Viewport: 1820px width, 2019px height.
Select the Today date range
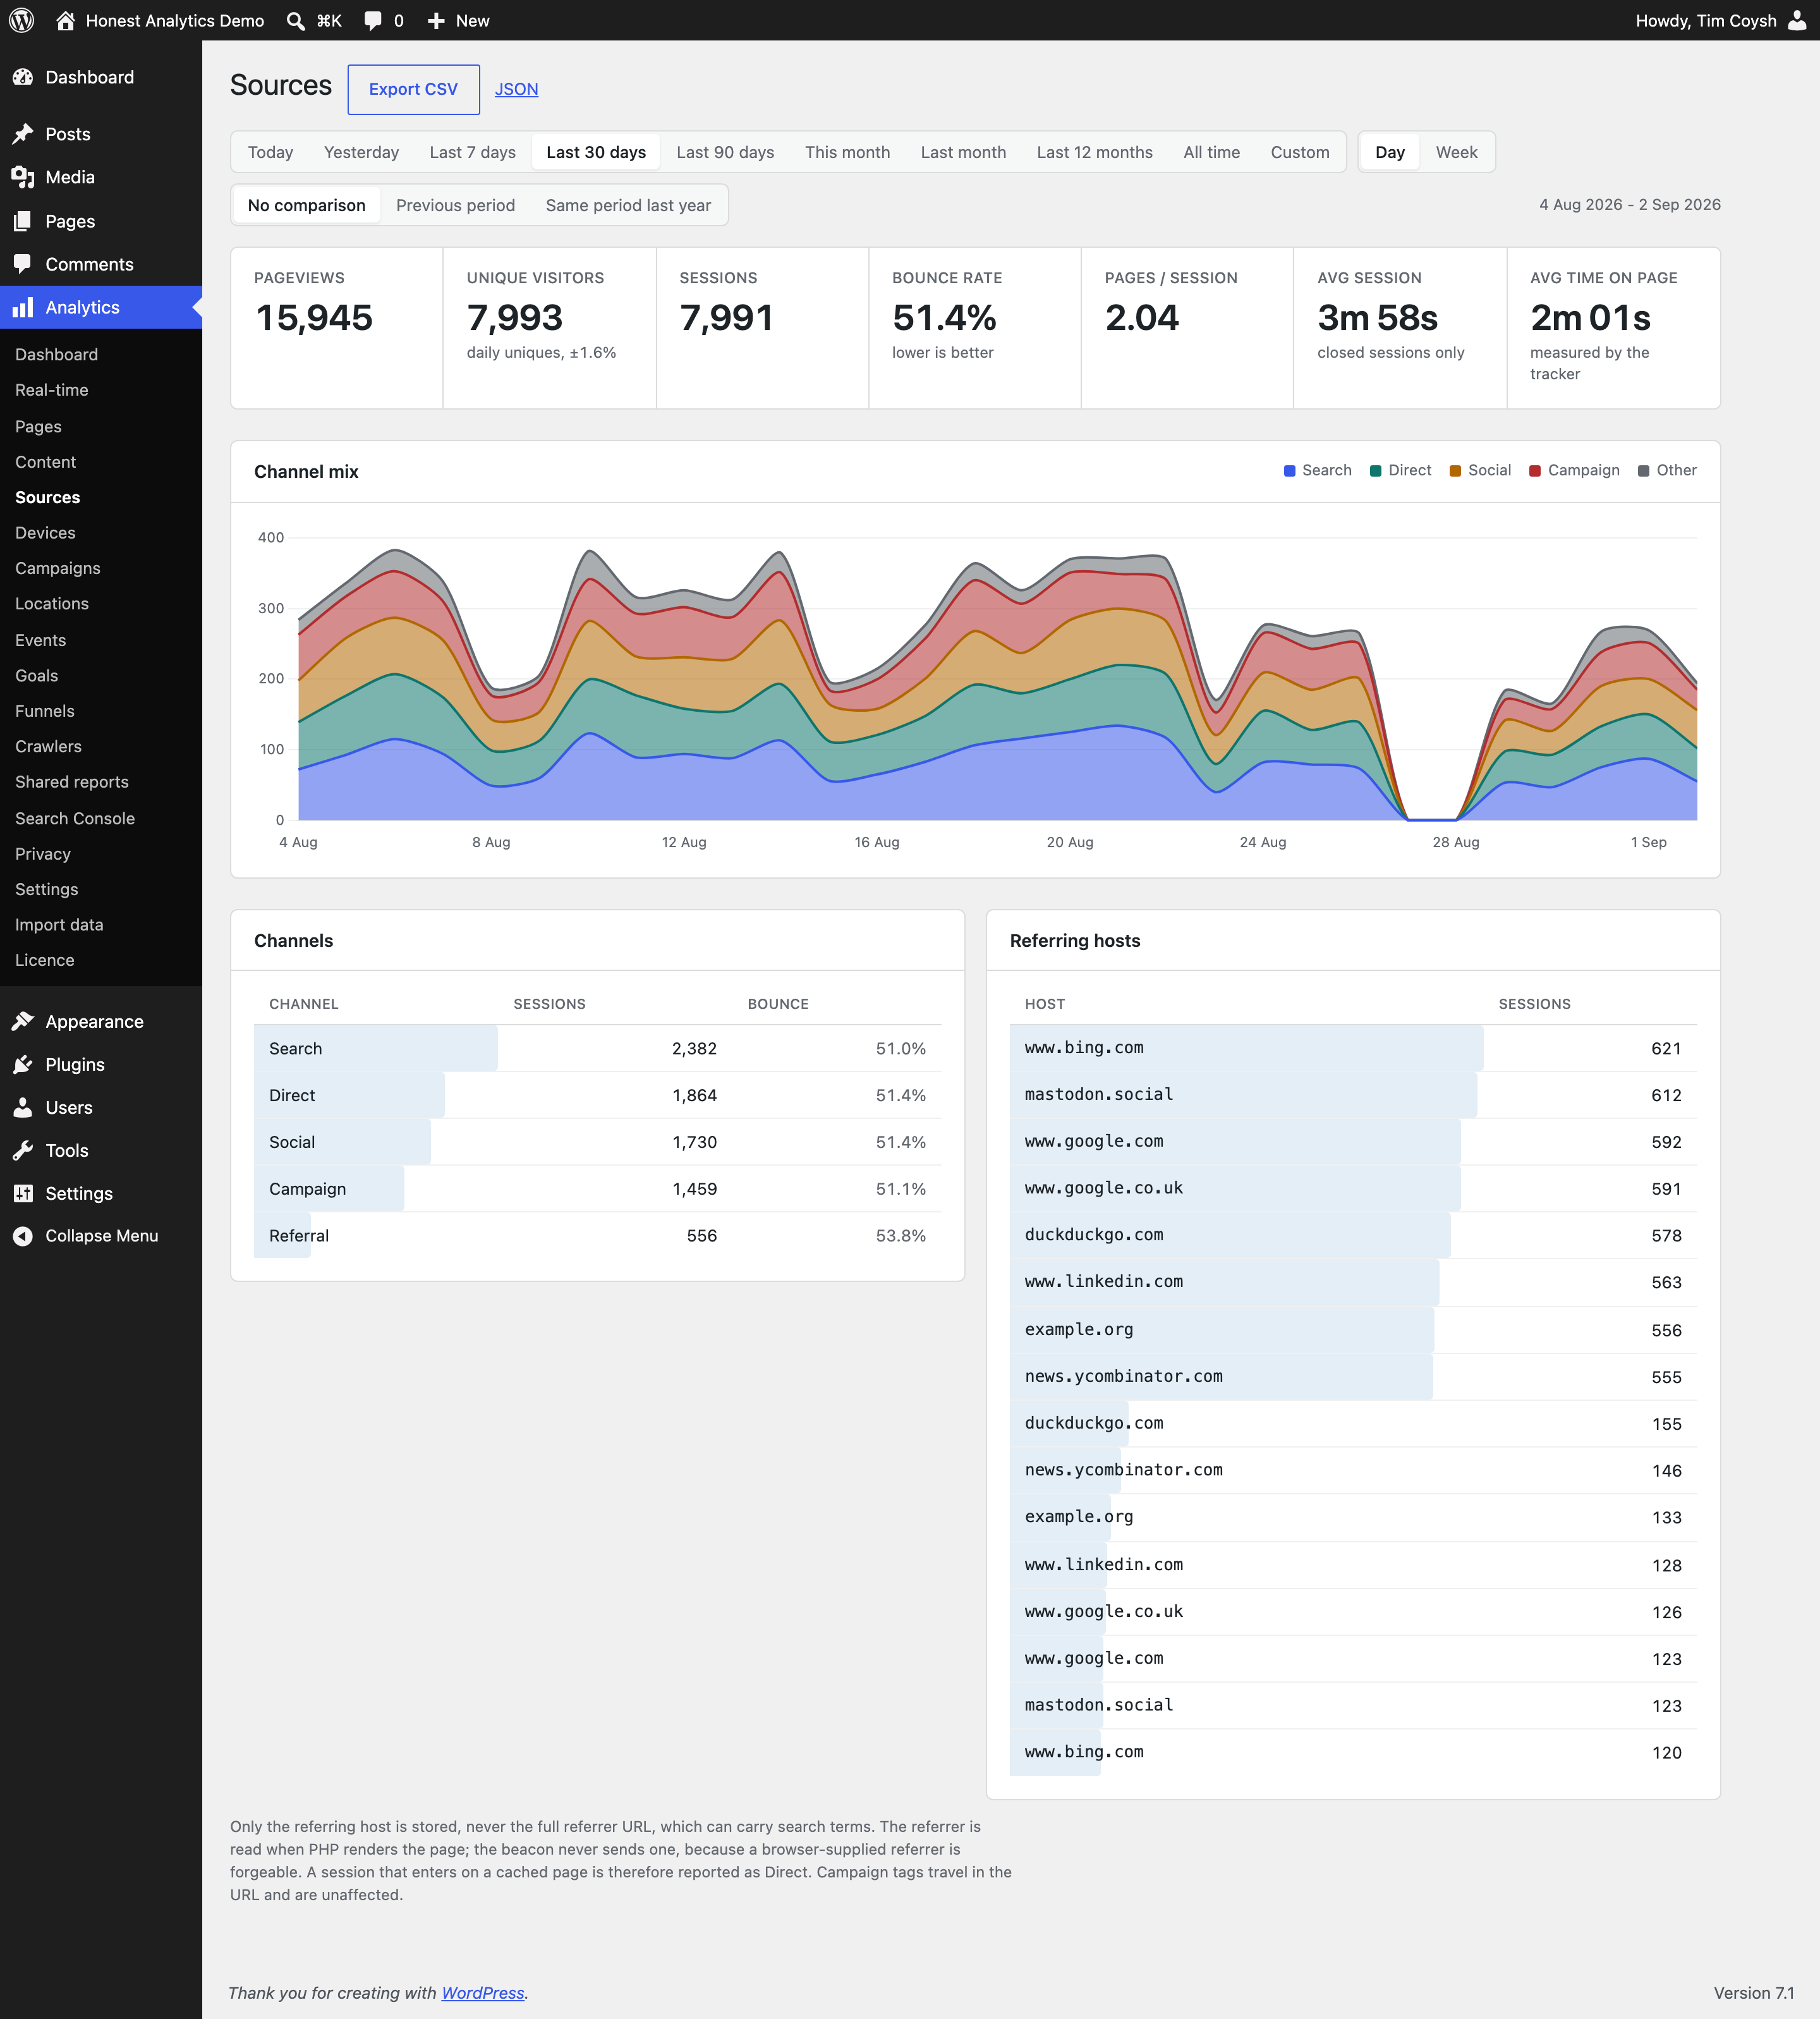click(270, 152)
